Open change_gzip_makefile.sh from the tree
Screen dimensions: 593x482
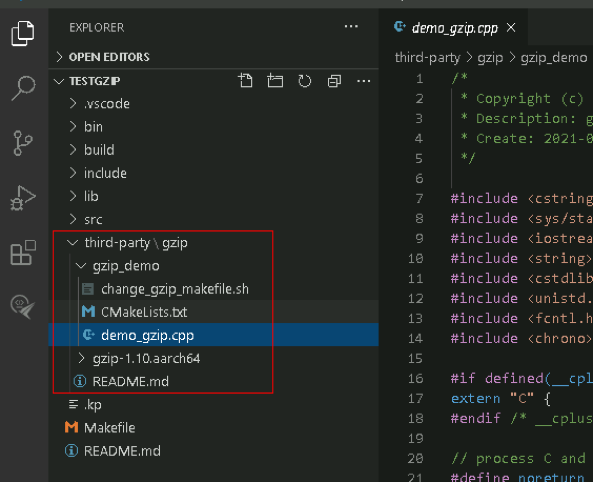214,289
